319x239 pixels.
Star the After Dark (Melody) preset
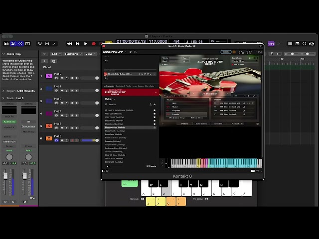[x=155, y=114]
